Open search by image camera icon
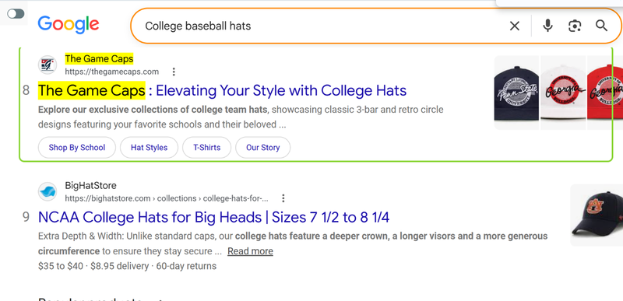The image size is (623, 301). pos(575,26)
